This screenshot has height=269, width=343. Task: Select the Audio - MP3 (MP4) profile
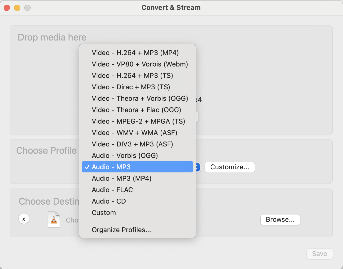tap(122, 178)
